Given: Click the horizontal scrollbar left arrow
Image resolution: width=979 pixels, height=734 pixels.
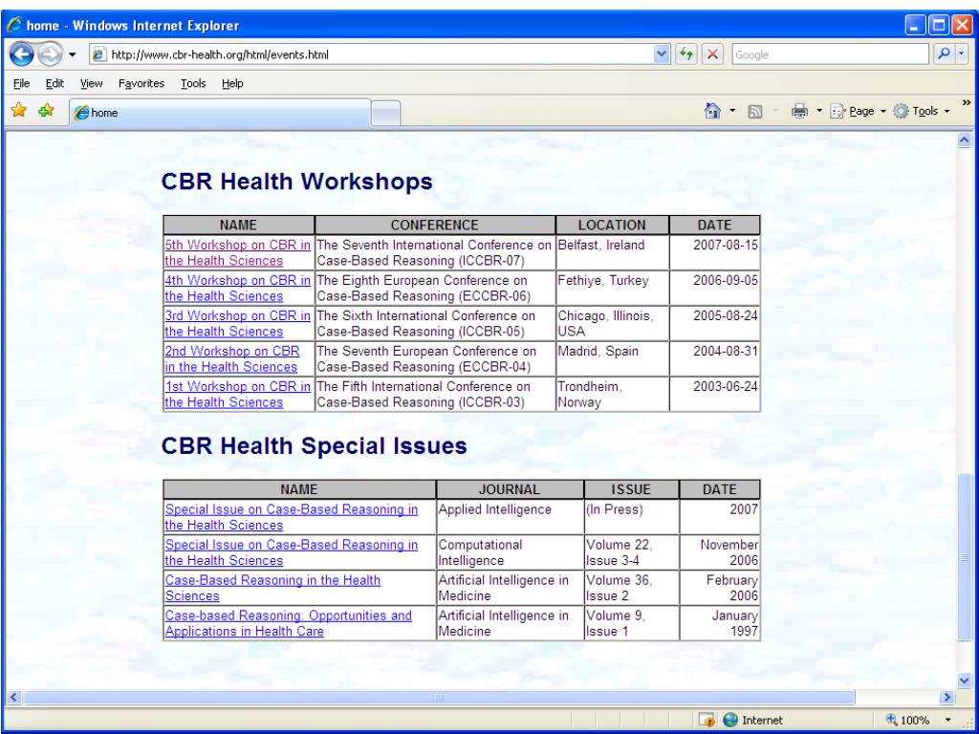Looking at the screenshot, I should pos(13,697).
